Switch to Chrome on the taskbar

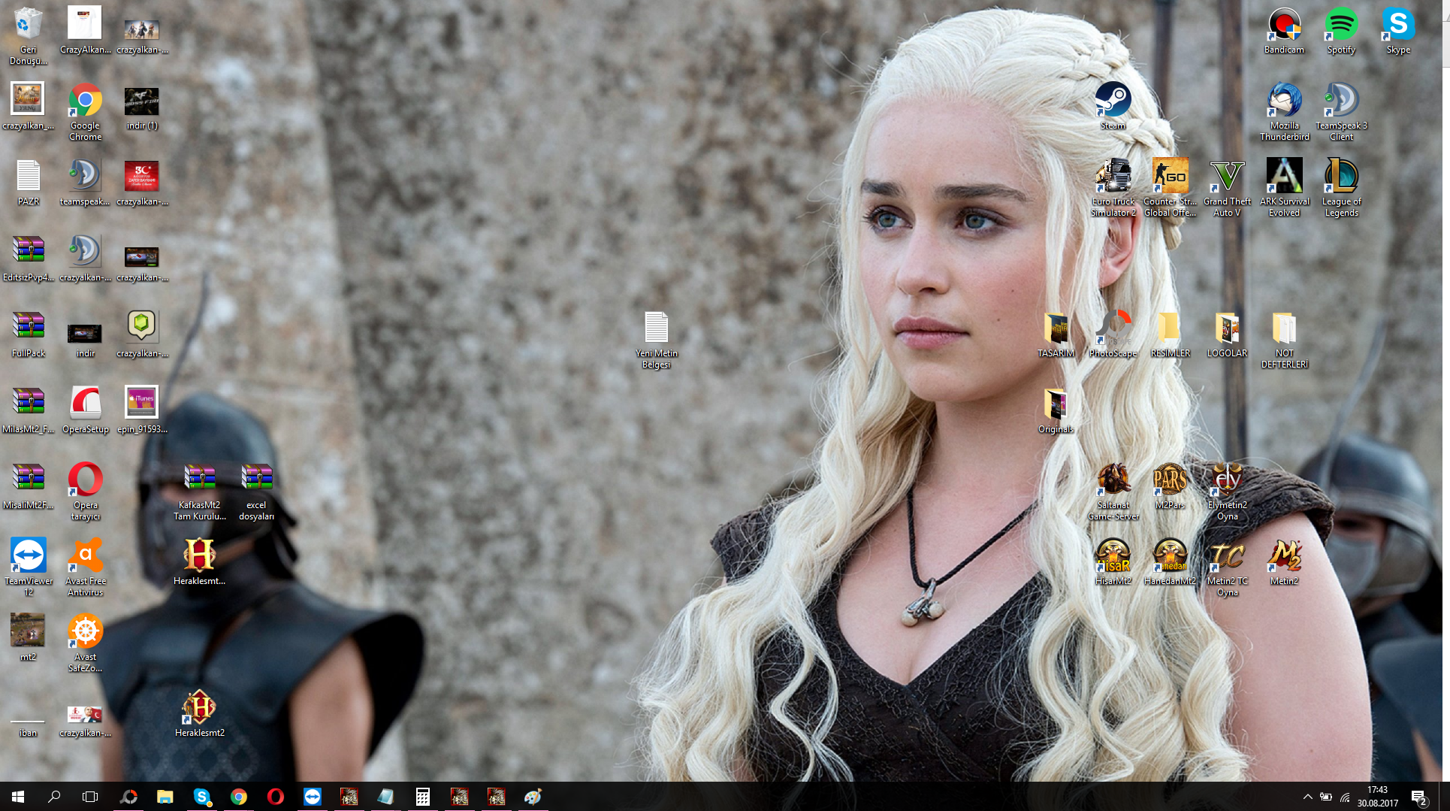point(238,797)
